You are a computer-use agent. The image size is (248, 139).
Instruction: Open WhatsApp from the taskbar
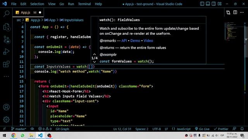click(22, 136)
